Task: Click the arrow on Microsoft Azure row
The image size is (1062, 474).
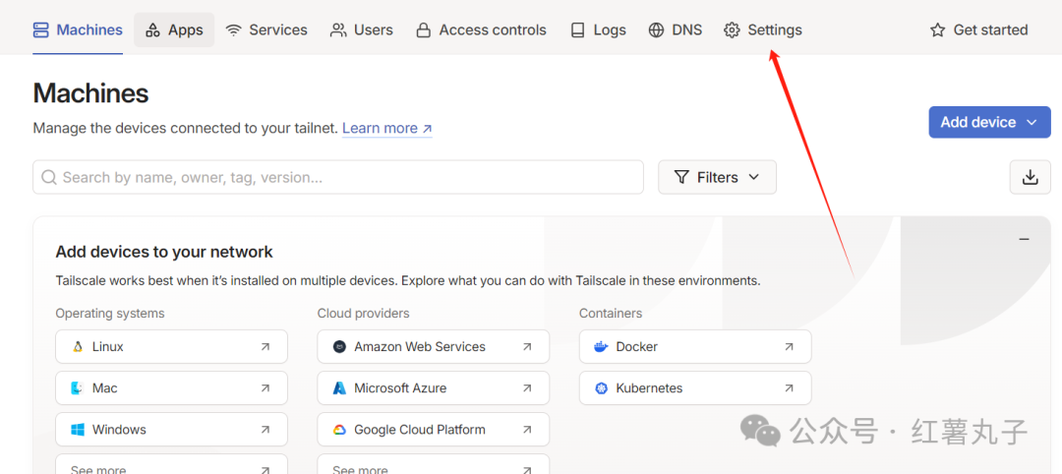Action: tap(527, 388)
